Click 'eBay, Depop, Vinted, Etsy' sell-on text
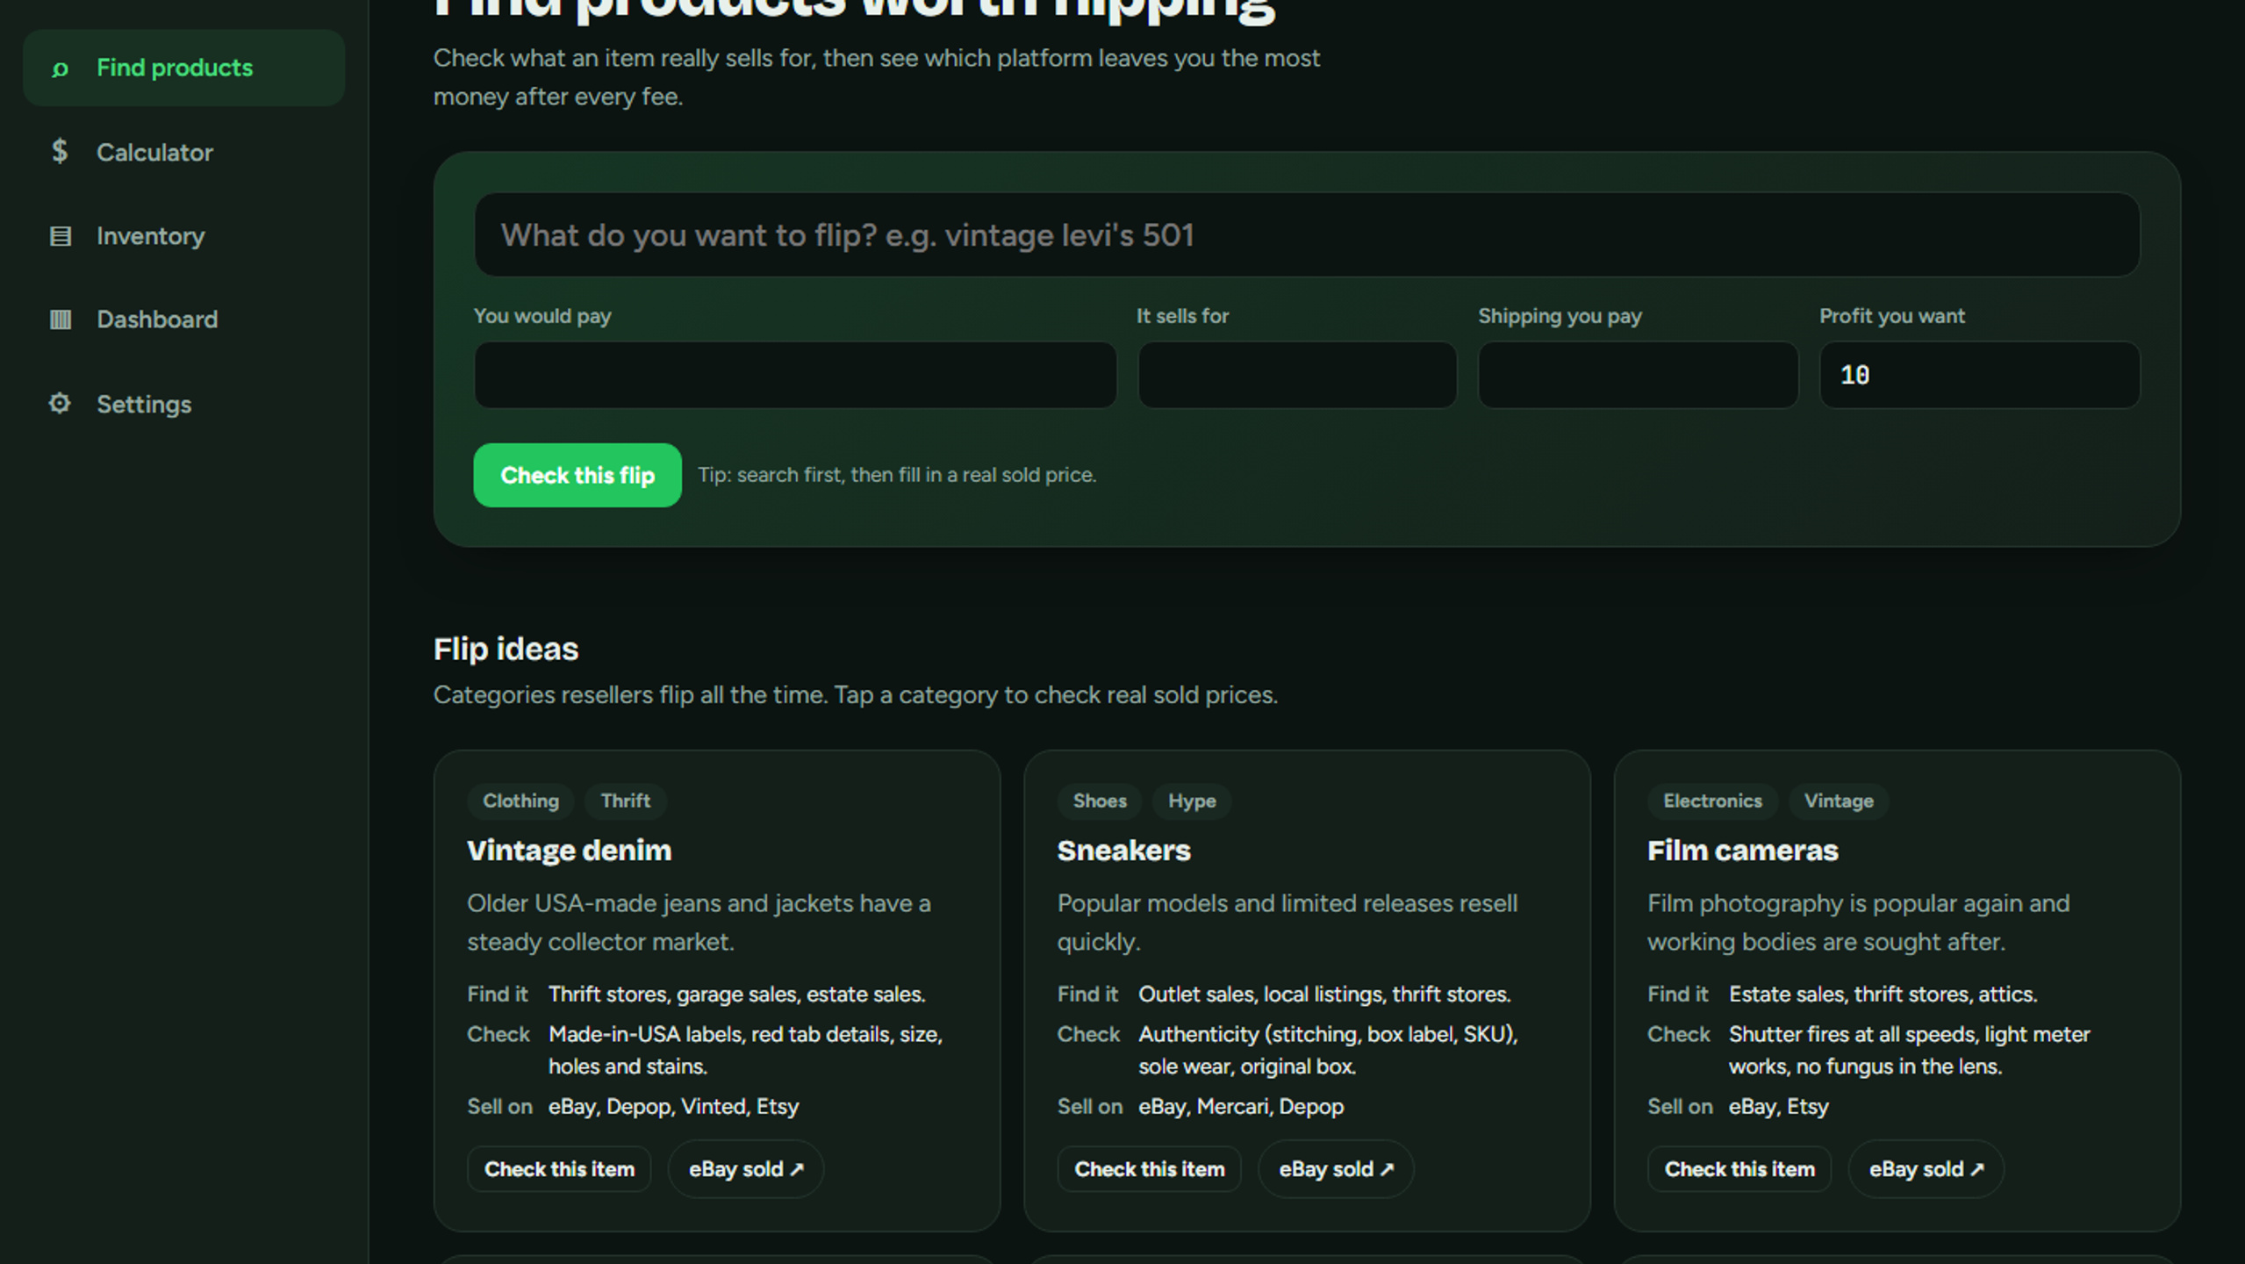The height and width of the screenshot is (1264, 2245). (673, 1106)
